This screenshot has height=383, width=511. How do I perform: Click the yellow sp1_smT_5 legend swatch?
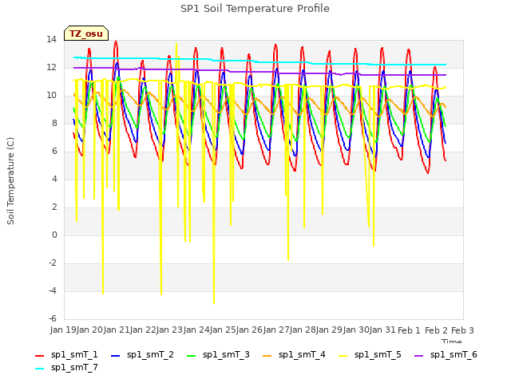click(x=343, y=356)
